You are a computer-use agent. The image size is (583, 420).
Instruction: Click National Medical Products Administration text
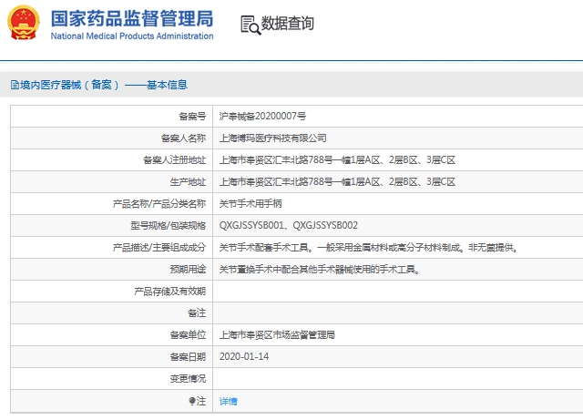pyautogui.click(x=132, y=36)
